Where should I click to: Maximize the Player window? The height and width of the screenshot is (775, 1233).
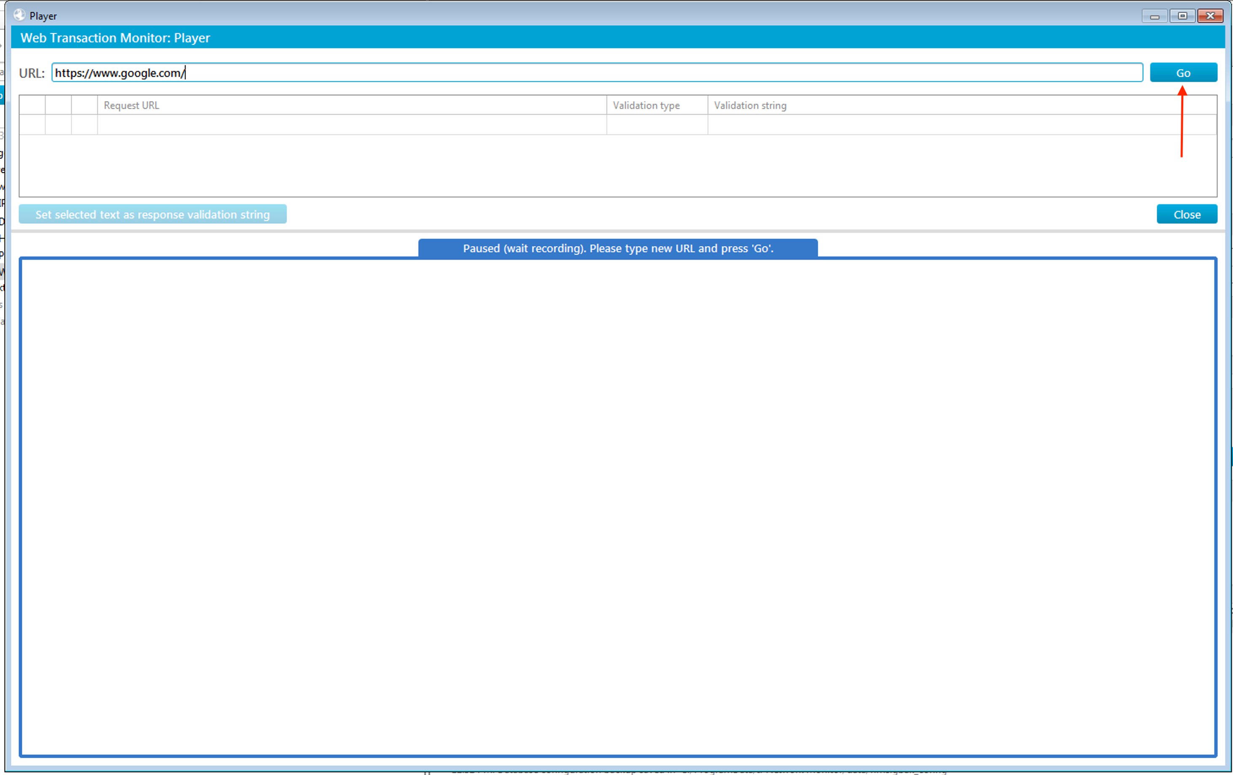(x=1182, y=16)
